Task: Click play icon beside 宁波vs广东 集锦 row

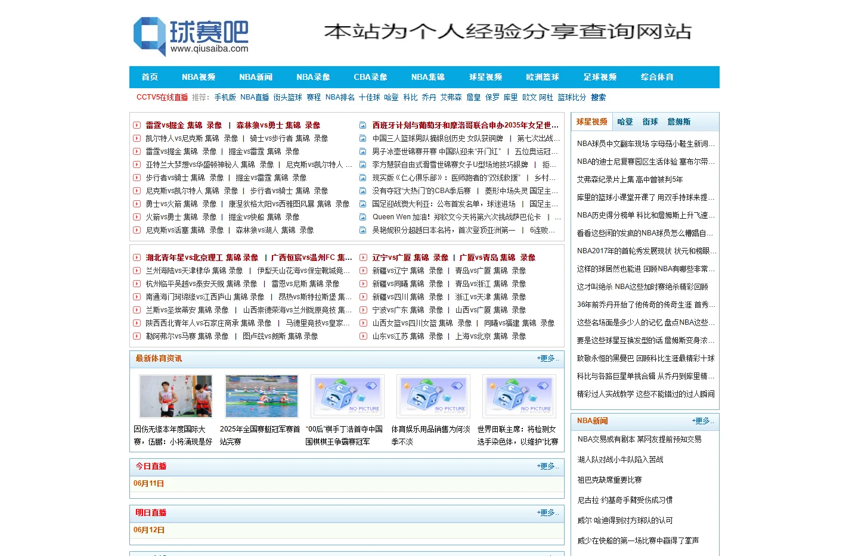Action: coord(362,310)
